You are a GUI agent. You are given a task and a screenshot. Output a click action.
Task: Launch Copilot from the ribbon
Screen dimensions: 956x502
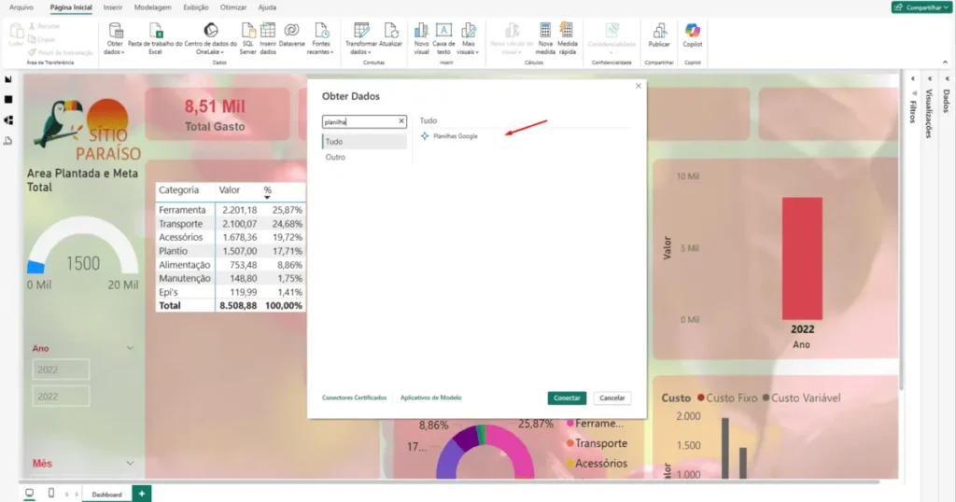pos(693,35)
